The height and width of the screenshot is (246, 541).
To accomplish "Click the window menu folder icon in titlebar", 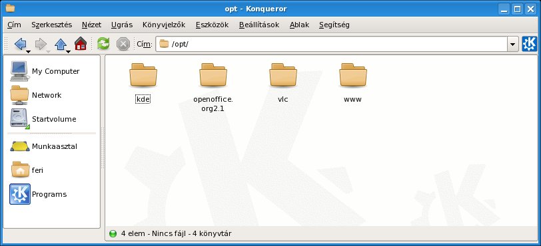I will click(11, 8).
